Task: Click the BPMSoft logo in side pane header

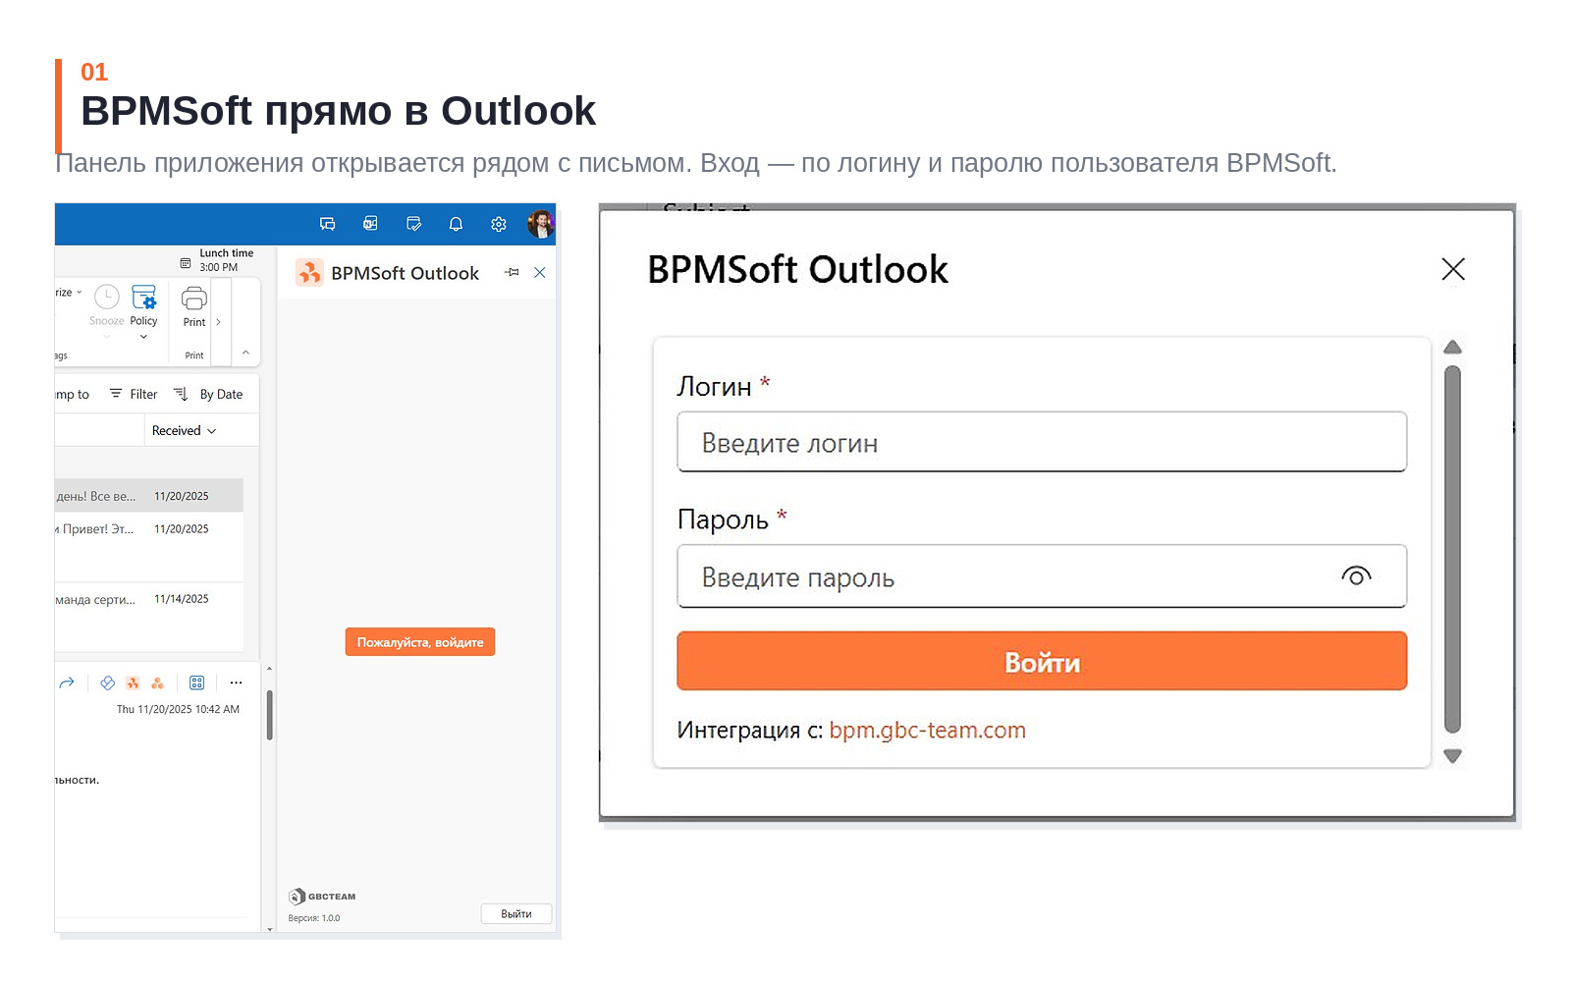Action: pos(309,272)
